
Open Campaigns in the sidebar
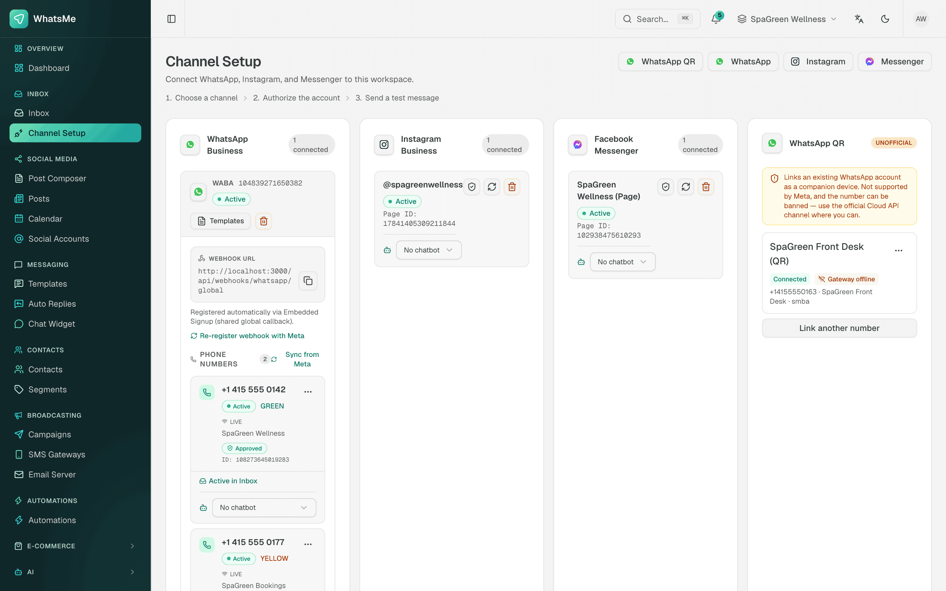(x=75, y=434)
